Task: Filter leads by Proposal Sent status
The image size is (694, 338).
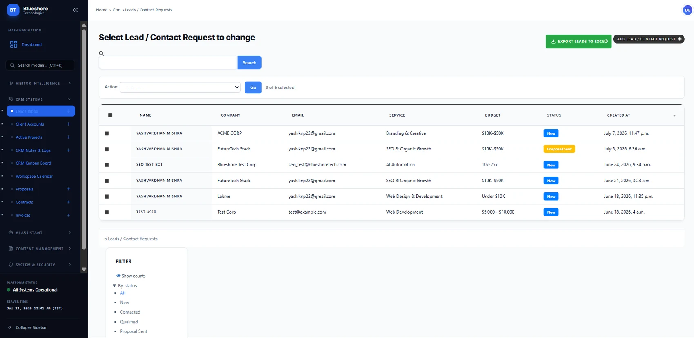Action: (133, 331)
